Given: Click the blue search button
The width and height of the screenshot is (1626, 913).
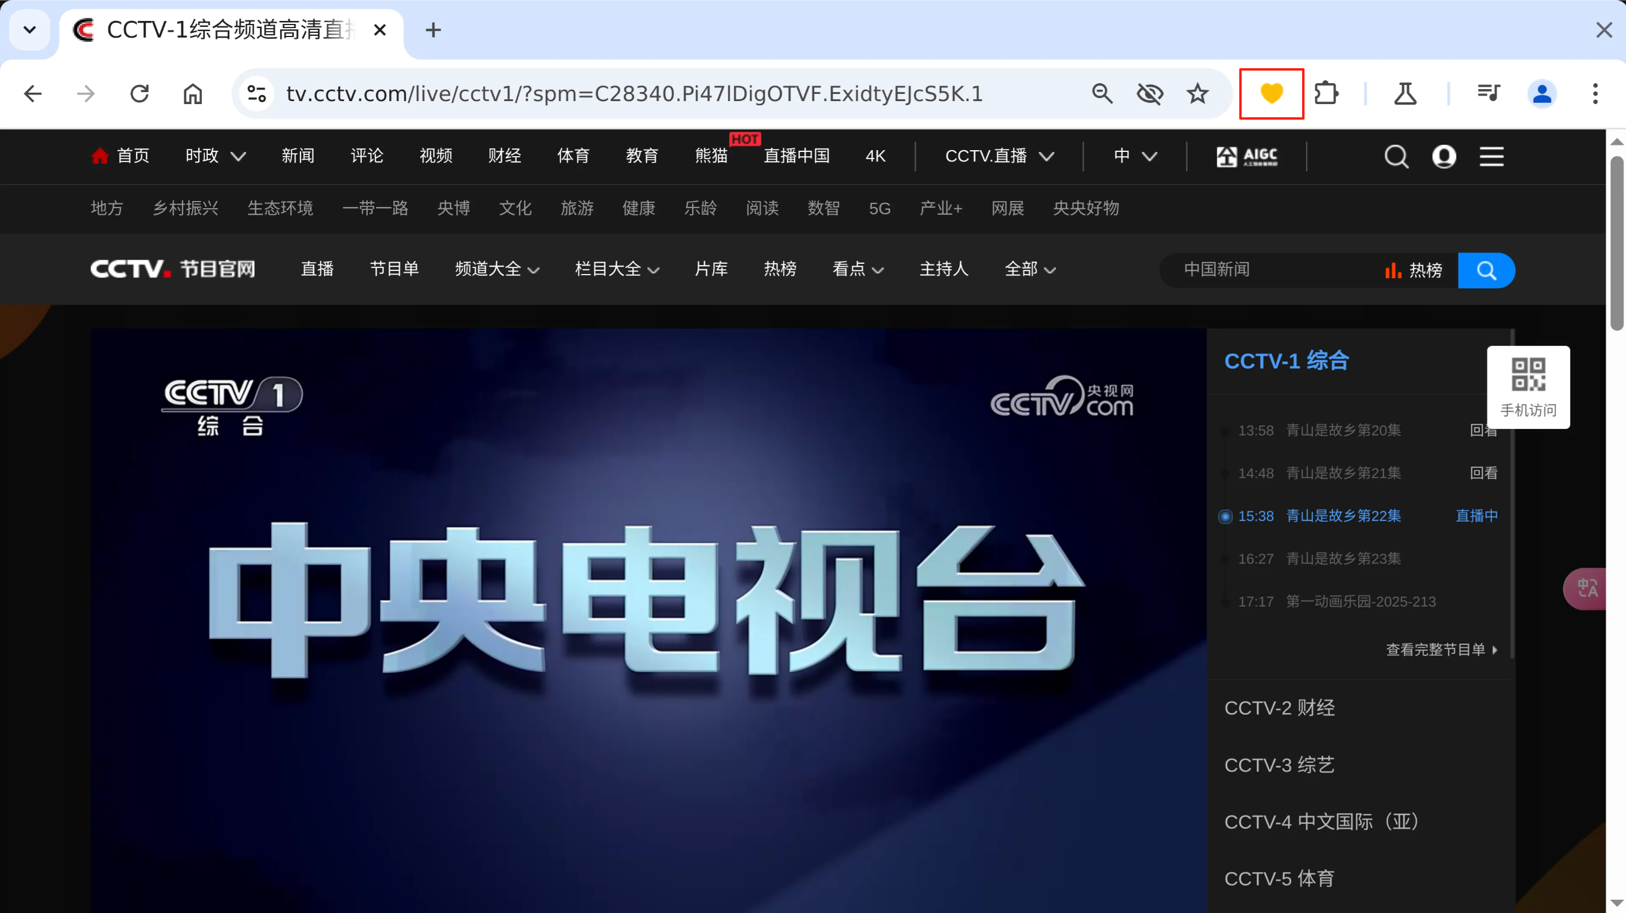Looking at the screenshot, I should tap(1487, 270).
